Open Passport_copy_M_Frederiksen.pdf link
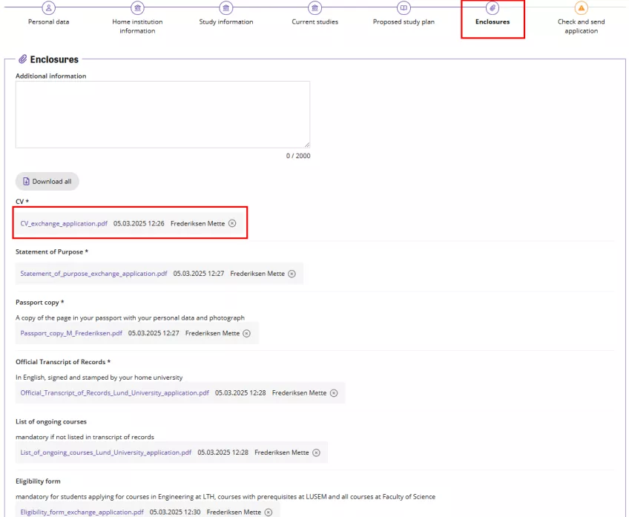629x517 pixels. coord(71,334)
